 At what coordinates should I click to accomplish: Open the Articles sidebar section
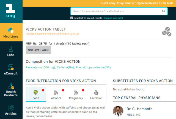11,110
